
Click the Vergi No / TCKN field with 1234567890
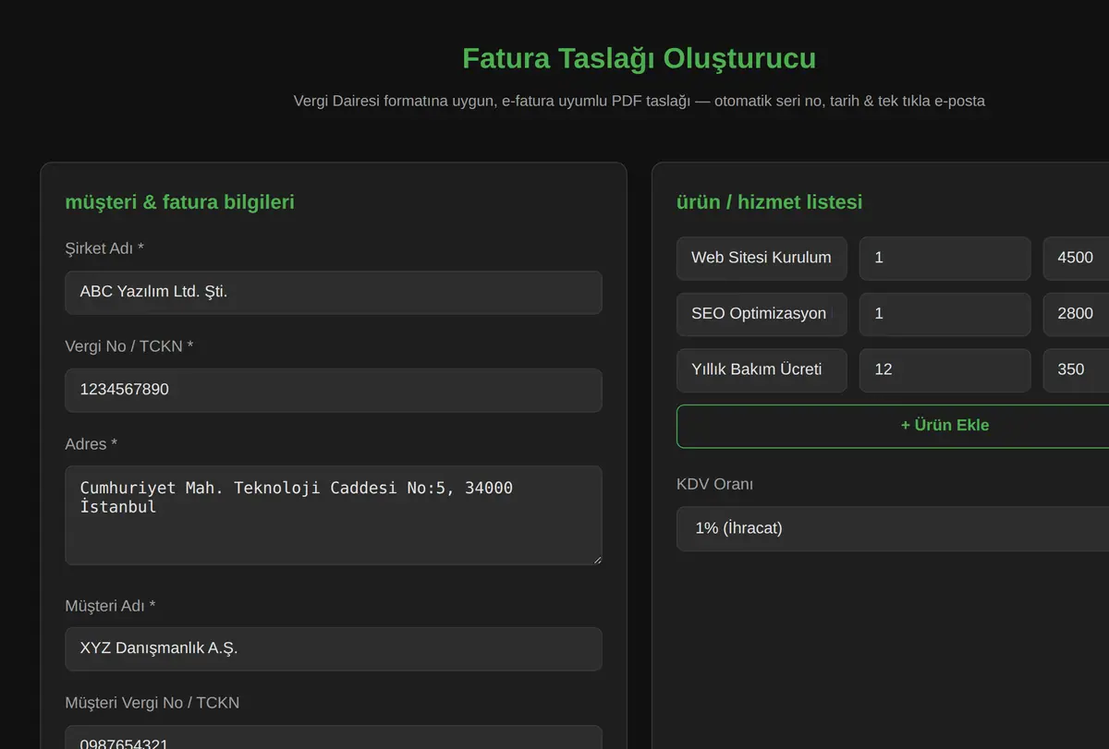pyautogui.click(x=334, y=391)
